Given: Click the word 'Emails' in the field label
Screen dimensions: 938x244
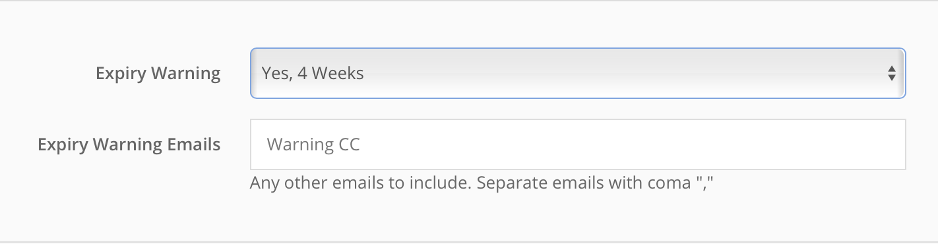Looking at the screenshot, I should click(x=193, y=144).
